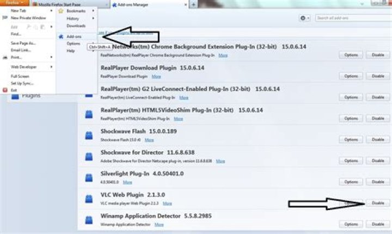This screenshot has height=234, width=392.
Task: Open Options for Chrome Background Extension Plug-In
Action: pyautogui.click(x=351, y=55)
